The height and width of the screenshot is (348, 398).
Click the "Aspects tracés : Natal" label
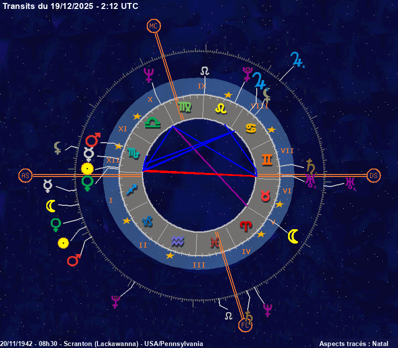tap(353, 344)
